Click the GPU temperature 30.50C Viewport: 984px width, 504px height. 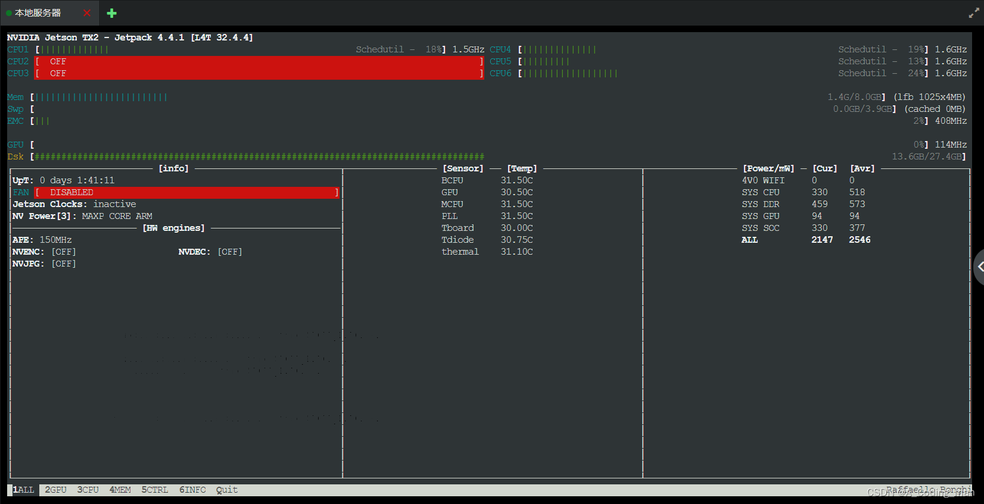pyautogui.click(x=517, y=192)
